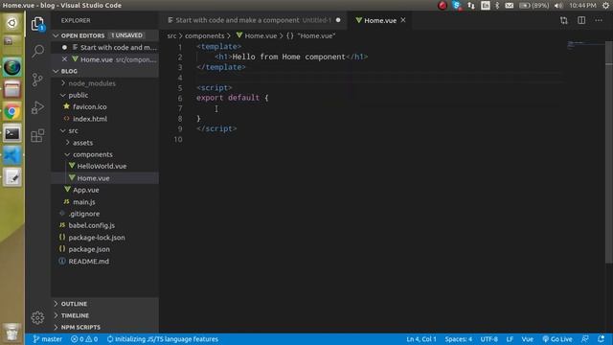
Task: Open Terminal from the Ubuntu dock
Action: [x=12, y=134]
